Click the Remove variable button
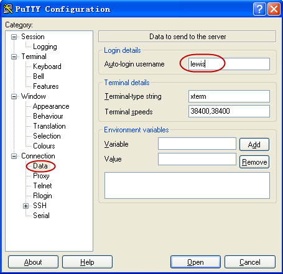Screen dimensions: 283x274 tap(254, 162)
